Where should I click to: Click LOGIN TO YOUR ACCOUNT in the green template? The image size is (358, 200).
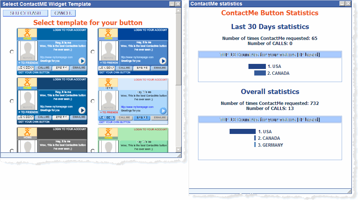[x=151, y=129]
